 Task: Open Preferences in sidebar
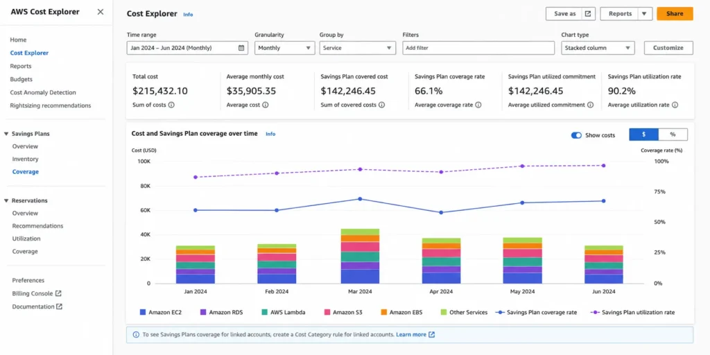pos(28,280)
